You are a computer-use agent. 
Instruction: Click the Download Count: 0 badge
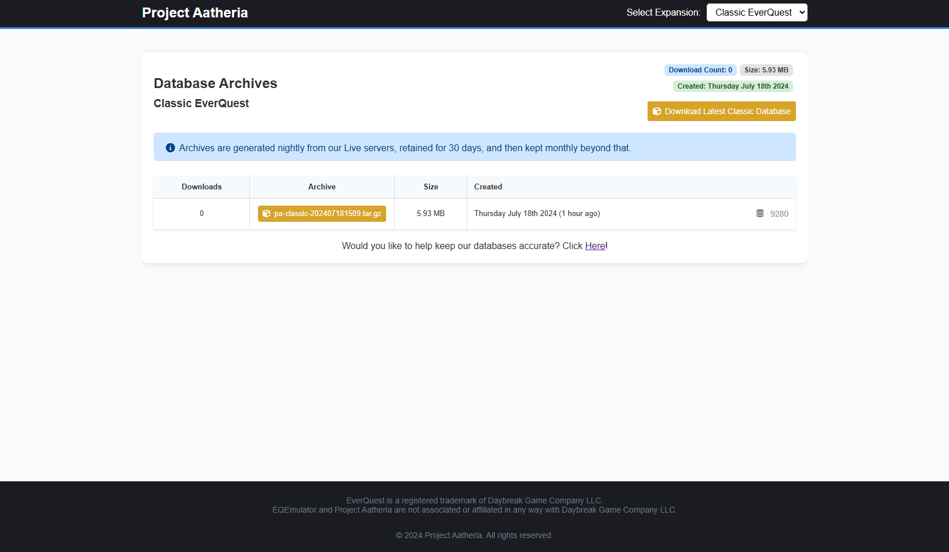pos(700,70)
